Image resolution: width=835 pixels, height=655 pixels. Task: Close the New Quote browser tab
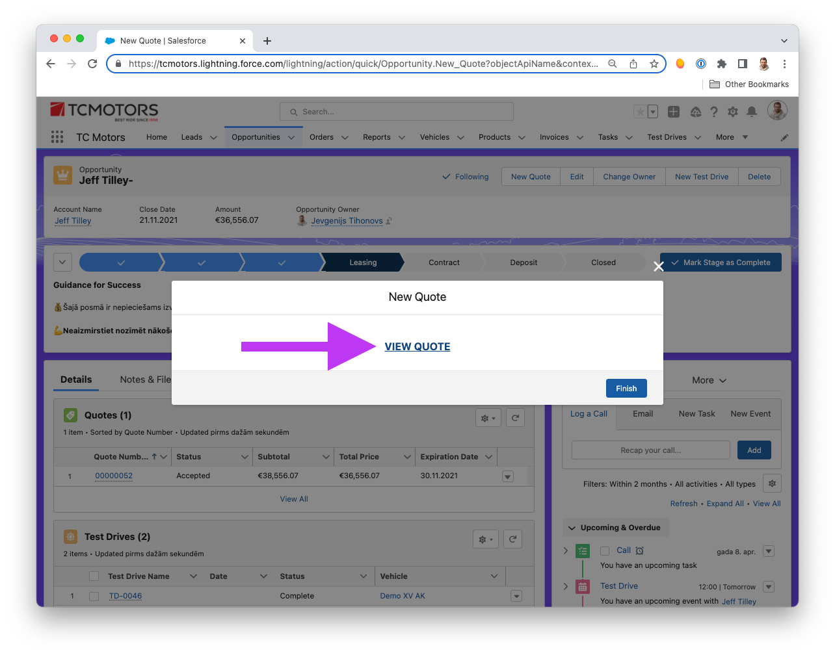click(x=243, y=41)
